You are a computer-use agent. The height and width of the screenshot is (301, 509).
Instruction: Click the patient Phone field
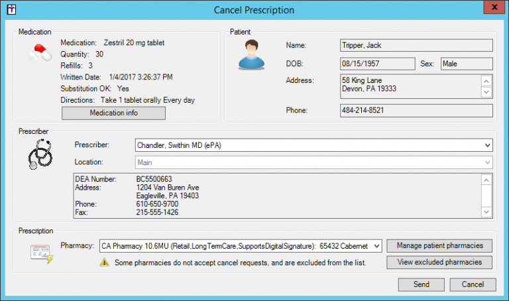[416, 110]
